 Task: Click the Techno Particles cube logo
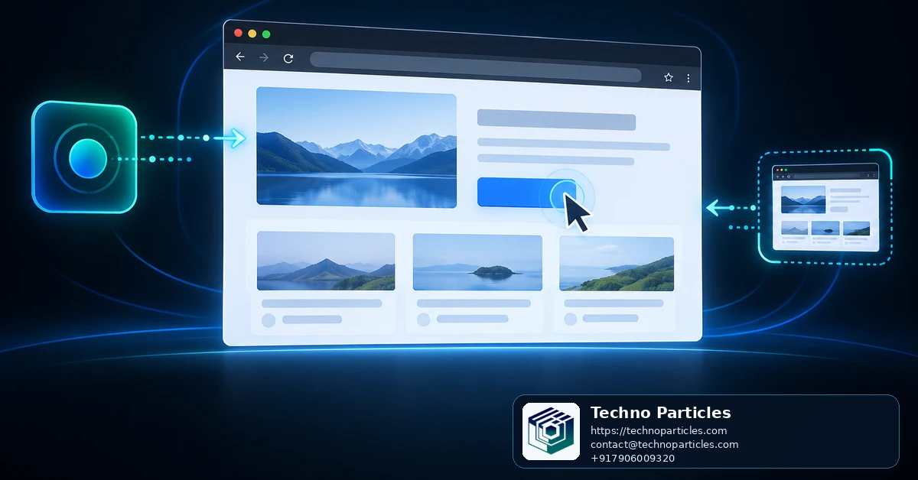coord(551,431)
